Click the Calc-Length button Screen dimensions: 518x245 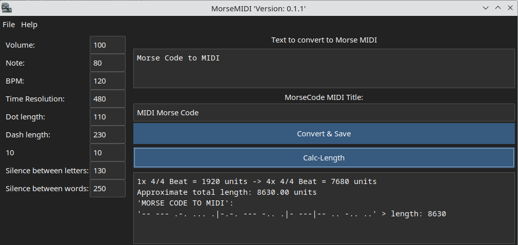[x=324, y=158]
